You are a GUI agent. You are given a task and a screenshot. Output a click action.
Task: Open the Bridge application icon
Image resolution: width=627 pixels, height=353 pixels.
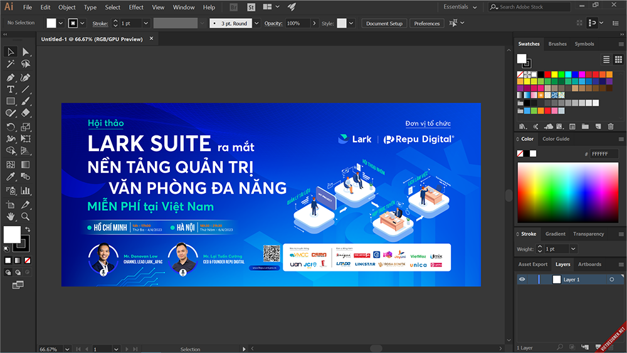click(234, 7)
